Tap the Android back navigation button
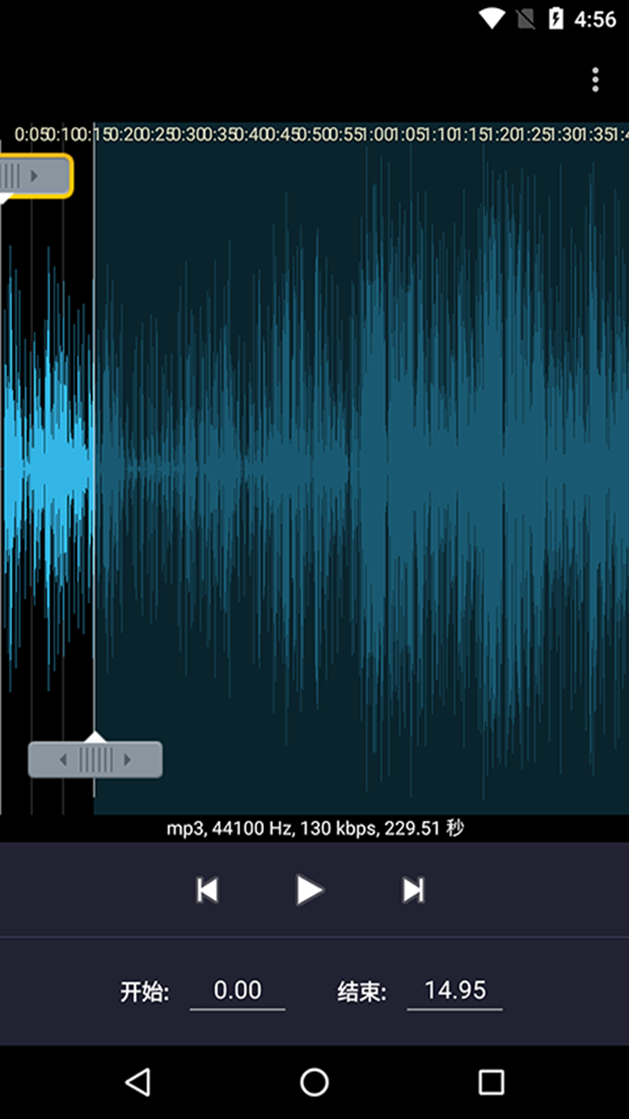 click(x=137, y=1082)
